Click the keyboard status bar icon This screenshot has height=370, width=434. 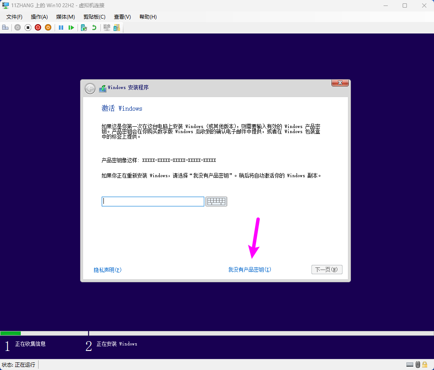tap(410, 364)
